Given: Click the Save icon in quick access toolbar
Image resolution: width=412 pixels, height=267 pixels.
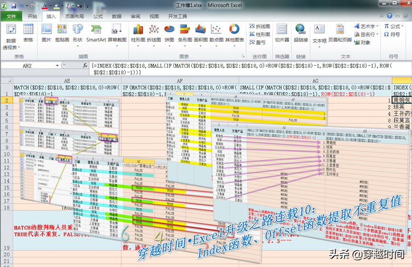Looking at the screenshot, I should [x=14, y=6].
